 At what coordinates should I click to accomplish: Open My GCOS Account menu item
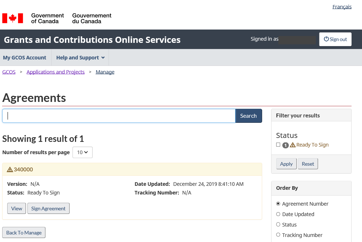click(x=25, y=58)
